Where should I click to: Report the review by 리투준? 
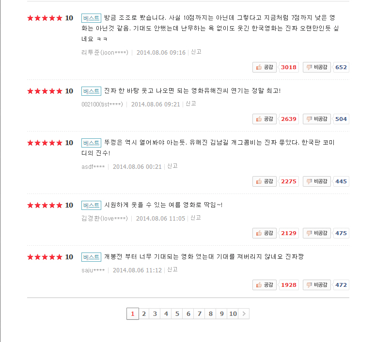point(196,52)
